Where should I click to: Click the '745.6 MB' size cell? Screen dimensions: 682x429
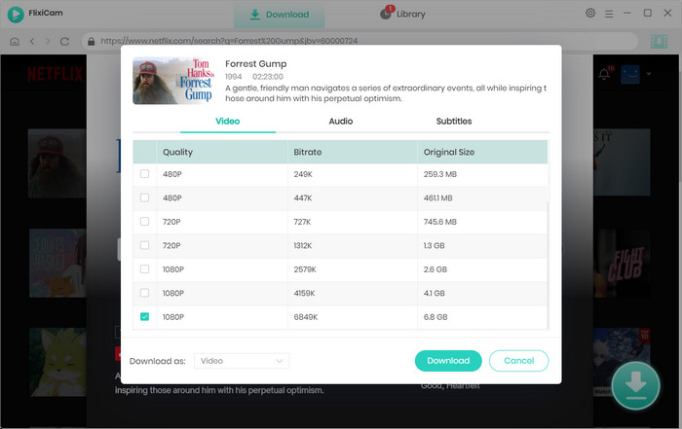click(x=440, y=222)
